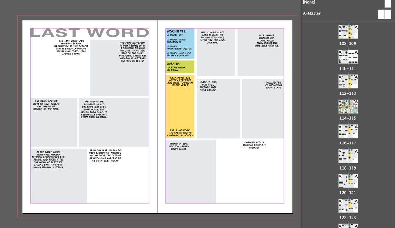Click text '¾ ounce Maraschino liqueur'
This screenshot has width=395, height=228.
[179, 48]
